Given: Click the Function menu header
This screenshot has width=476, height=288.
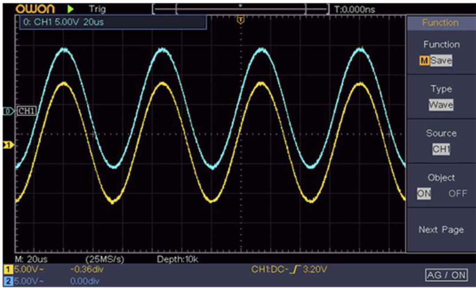Looking at the screenshot, I should tap(440, 23).
